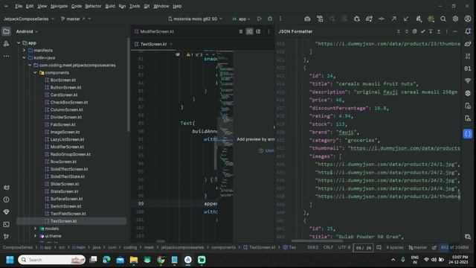The width and height of the screenshot is (476, 268).
Task: Open the Build menu
Action: pyautogui.click(x=110, y=6)
